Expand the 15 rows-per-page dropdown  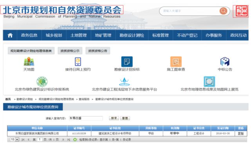(x=14, y=140)
